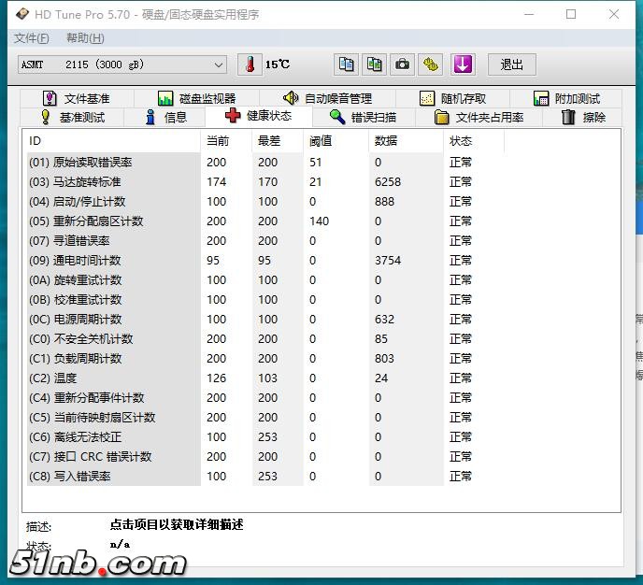Click the 退出 exit button
This screenshot has width=643, height=585.
pos(512,64)
